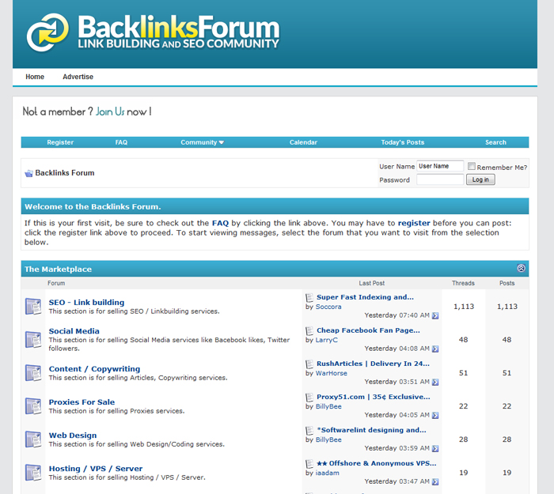Screen dimensions: 554x494
Task: Open the Web Design forum
Action: pyautogui.click(x=73, y=435)
